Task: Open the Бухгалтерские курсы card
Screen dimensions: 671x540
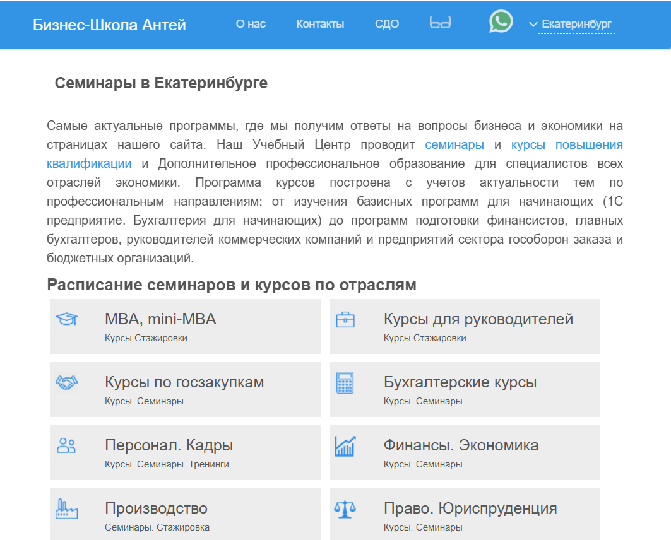Action: (x=460, y=382)
